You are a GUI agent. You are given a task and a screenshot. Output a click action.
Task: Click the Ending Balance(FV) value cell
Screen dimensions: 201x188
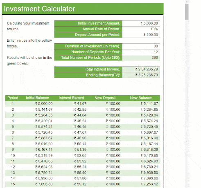pos(141,75)
